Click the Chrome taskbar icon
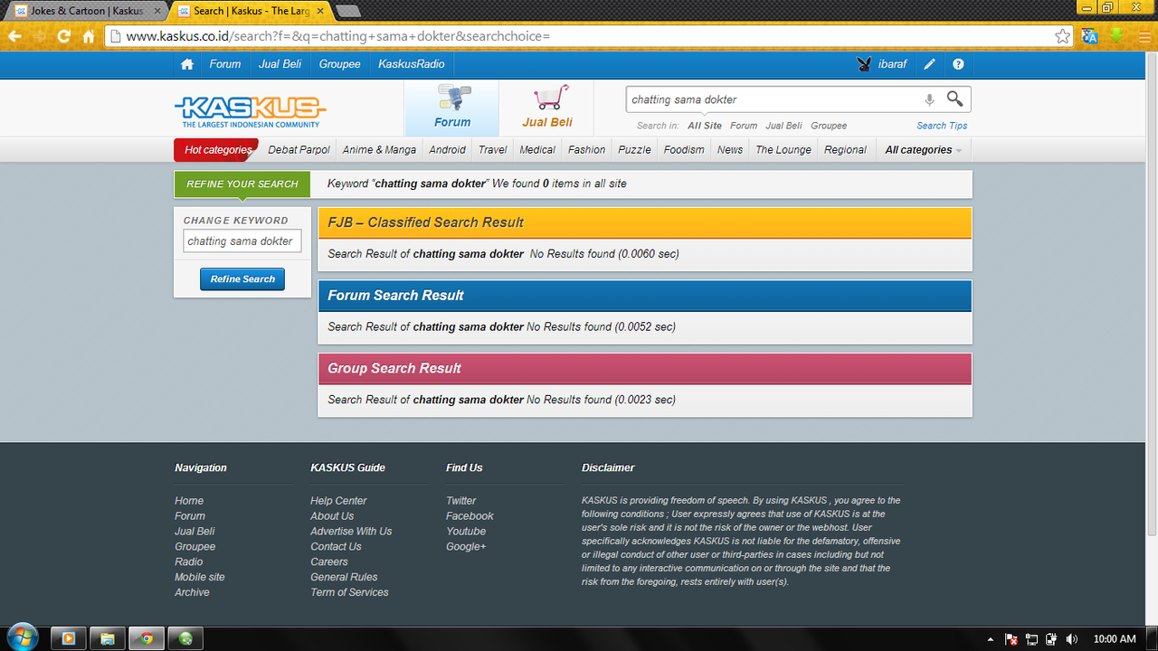 [147, 638]
